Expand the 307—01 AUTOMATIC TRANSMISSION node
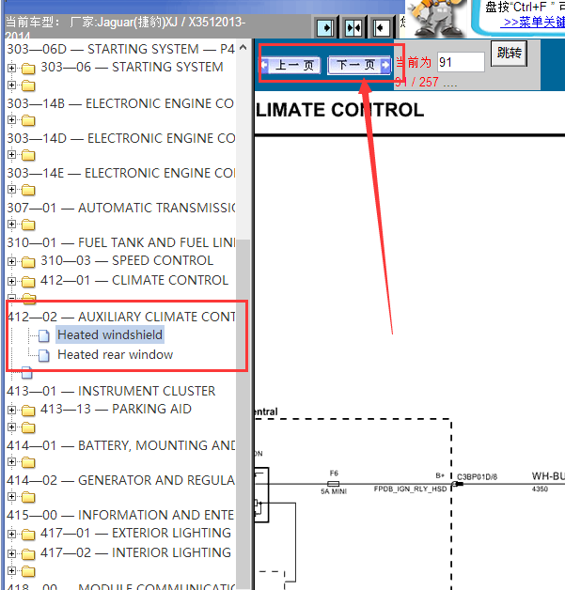 tap(11, 225)
